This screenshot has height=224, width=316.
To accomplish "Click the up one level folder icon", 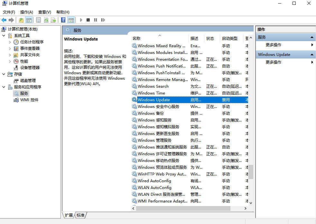I will [21, 20].
